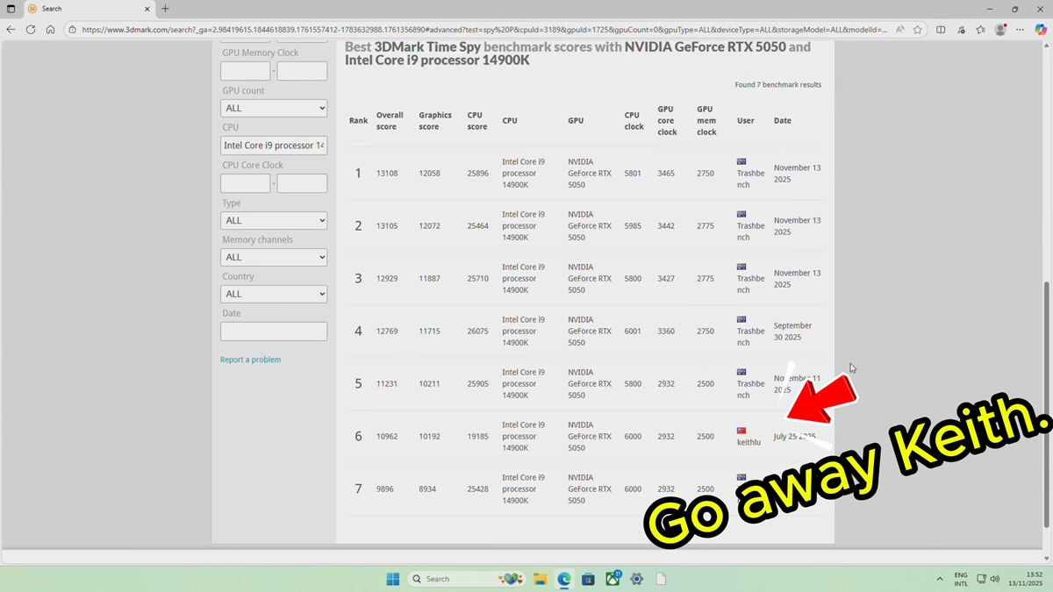Open a new browser tab
1053x592 pixels.
click(165, 9)
